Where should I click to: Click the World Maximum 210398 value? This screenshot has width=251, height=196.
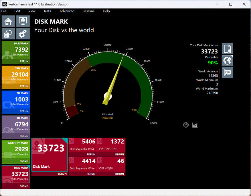[x=212, y=93]
